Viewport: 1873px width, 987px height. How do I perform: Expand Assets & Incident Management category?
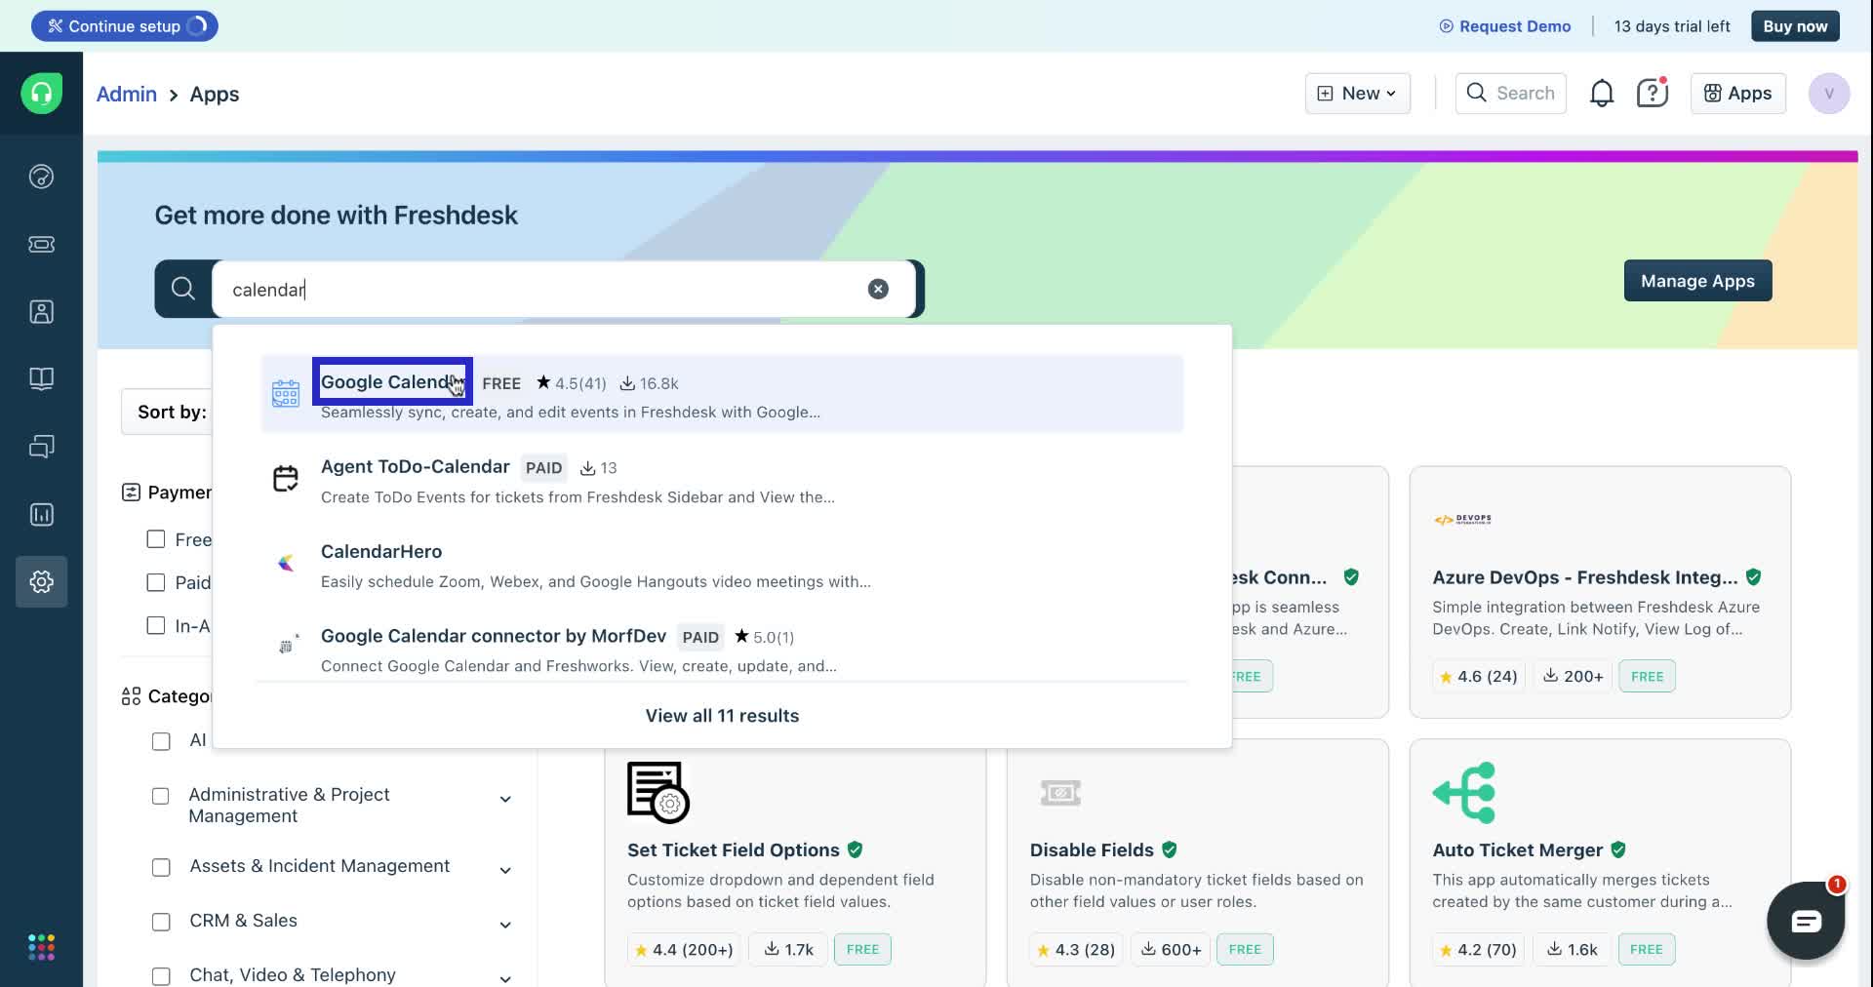[505, 870]
